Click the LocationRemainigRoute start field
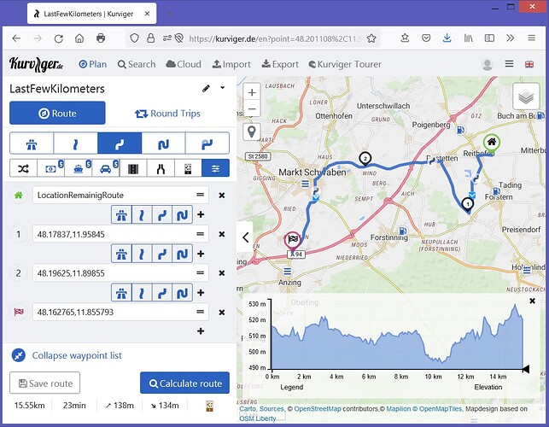 click(113, 195)
